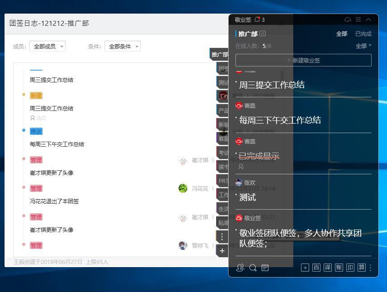Toggle the circle next to 周三提交工作总结
Viewport: 387px width, 292px height.
click(235, 81)
